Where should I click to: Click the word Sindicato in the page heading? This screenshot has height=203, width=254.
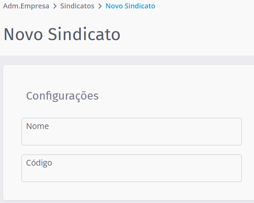point(84,34)
